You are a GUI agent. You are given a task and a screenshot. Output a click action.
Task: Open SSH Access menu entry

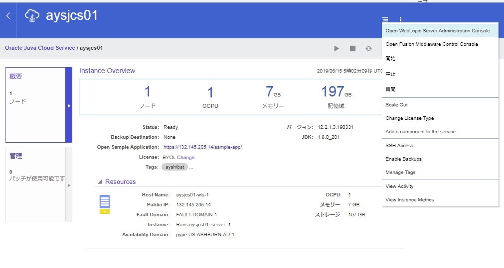440,146
